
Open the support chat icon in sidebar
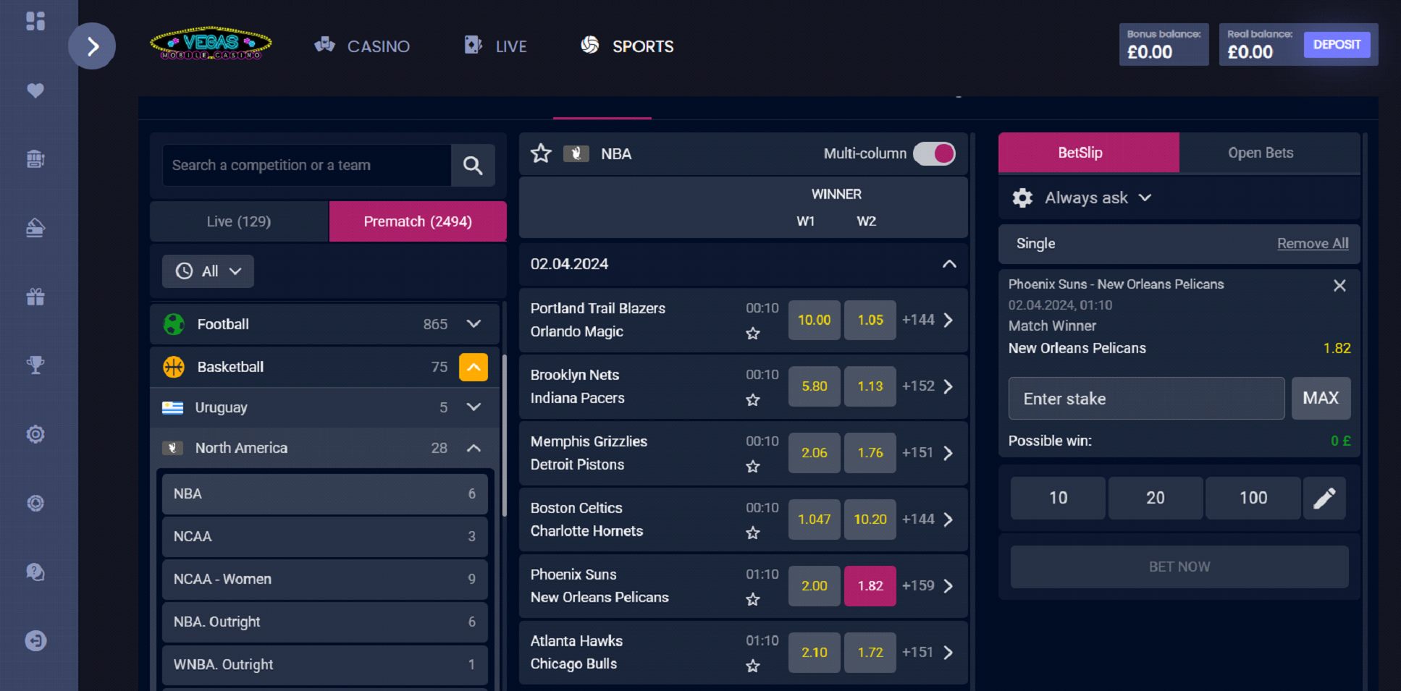pos(35,572)
